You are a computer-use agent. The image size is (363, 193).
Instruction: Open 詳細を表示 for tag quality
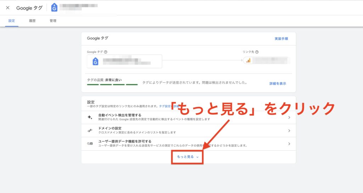coord(277,84)
